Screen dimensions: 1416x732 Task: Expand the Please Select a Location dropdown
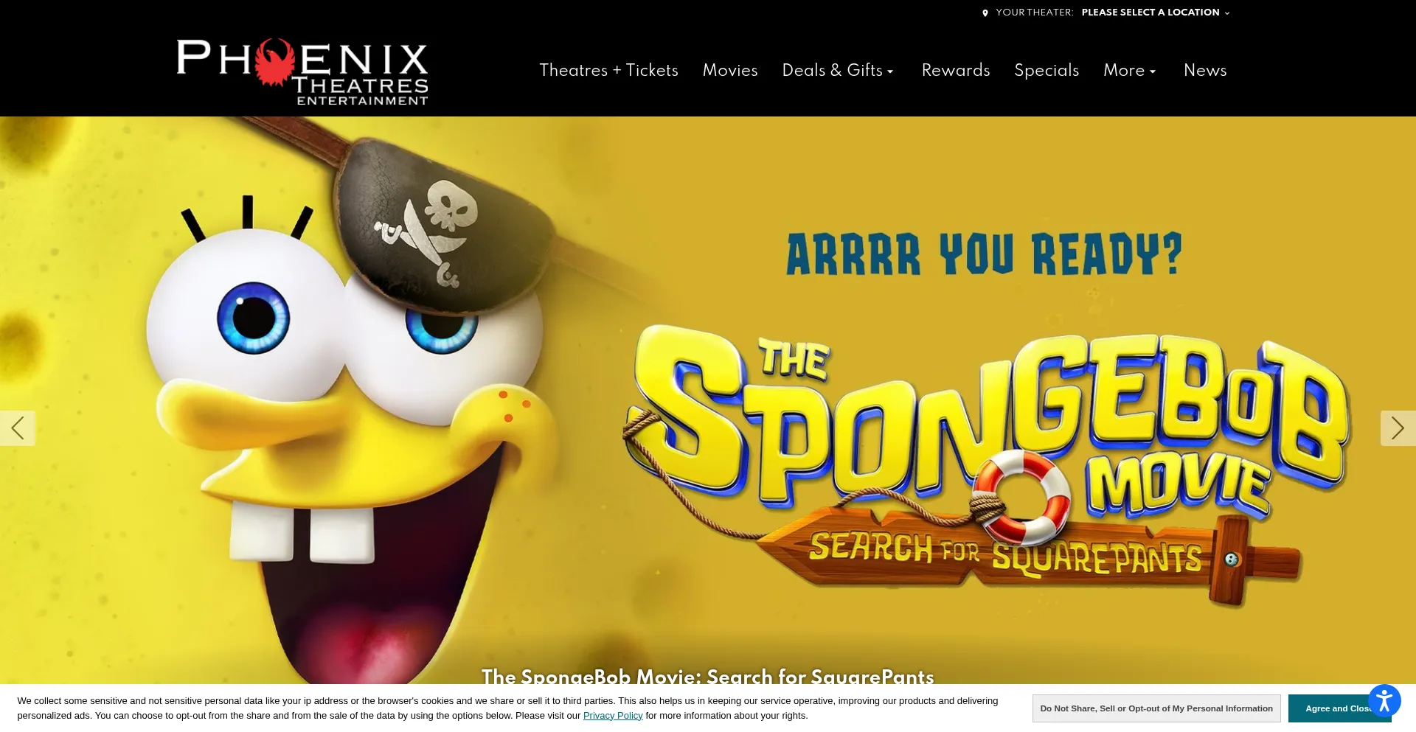coord(1155,13)
